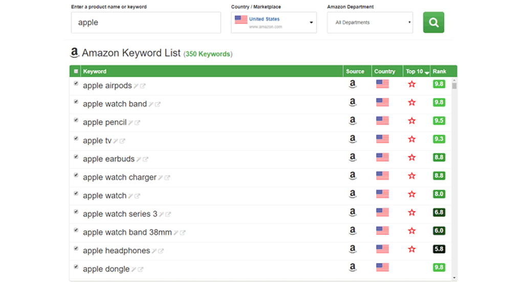Click Top 10 star in 'apple headphones' row

click(x=412, y=249)
